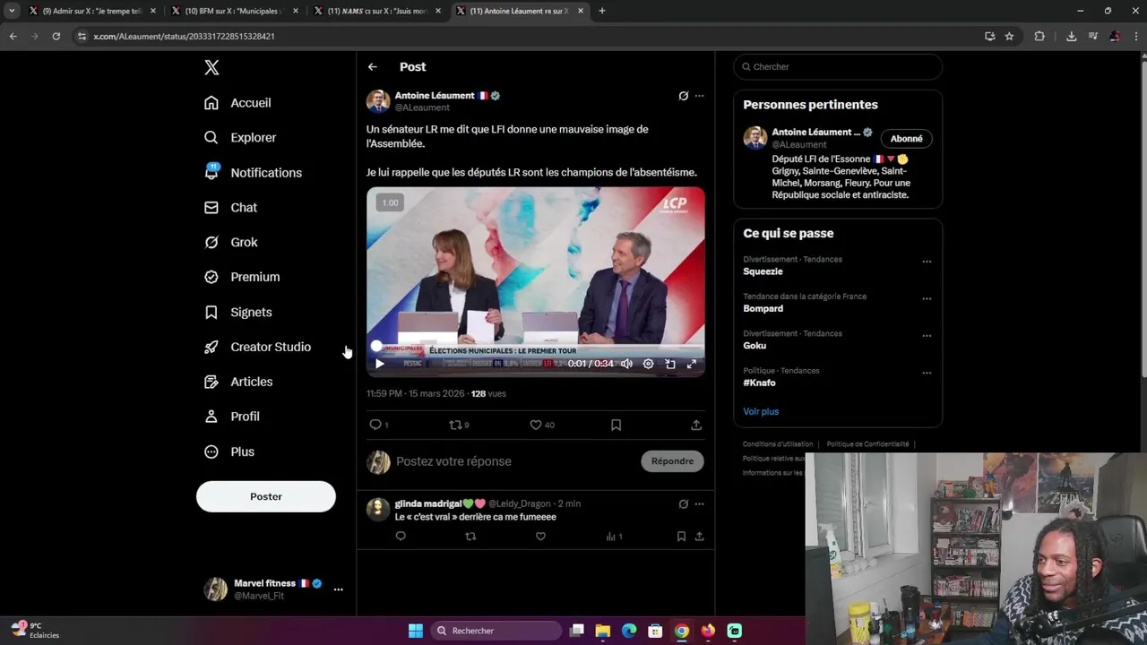View analytics of glinda's reply
1147x645 pixels.
click(x=614, y=537)
